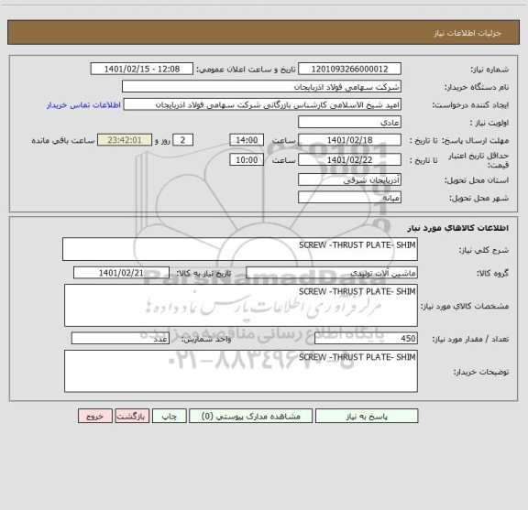Screen dimensions: 528x510
Task: Click the چاپ print button
Action: click(x=169, y=416)
